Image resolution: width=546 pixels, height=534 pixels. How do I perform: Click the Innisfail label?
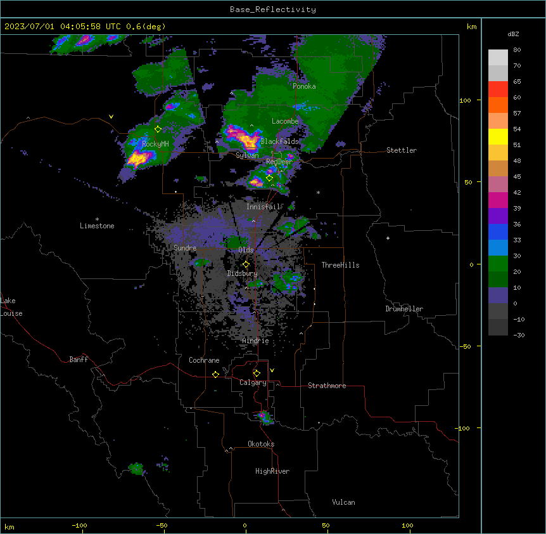[263, 207]
